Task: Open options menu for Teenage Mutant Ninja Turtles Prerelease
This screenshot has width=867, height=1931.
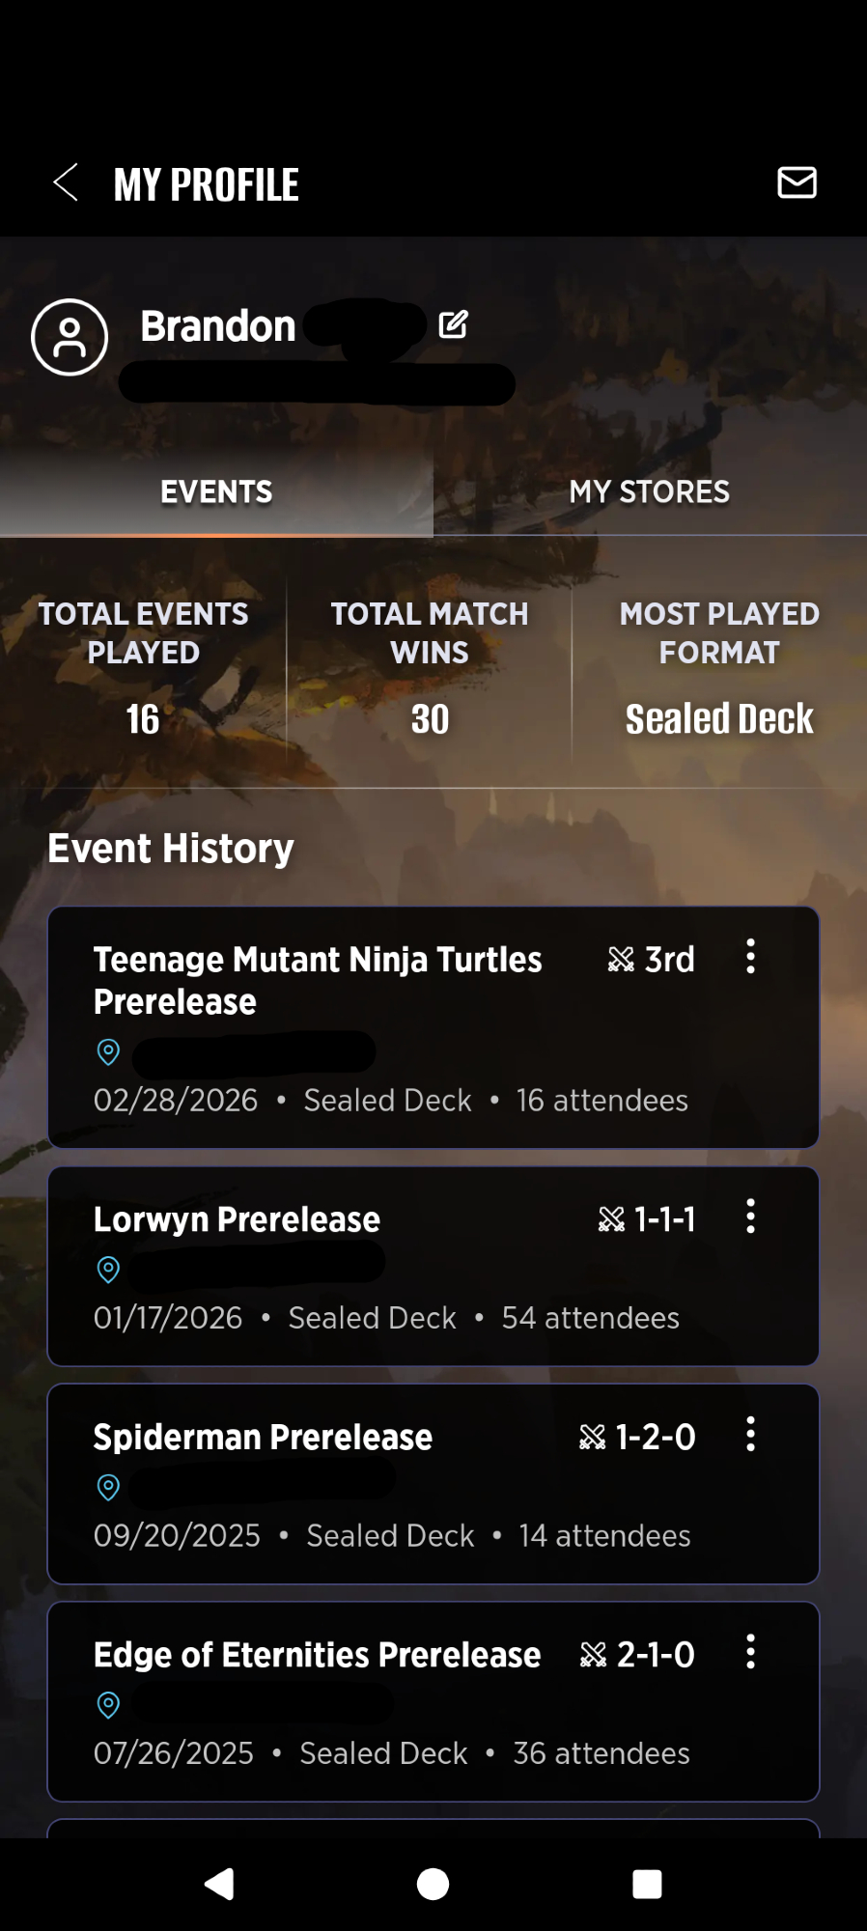Action: (750, 957)
